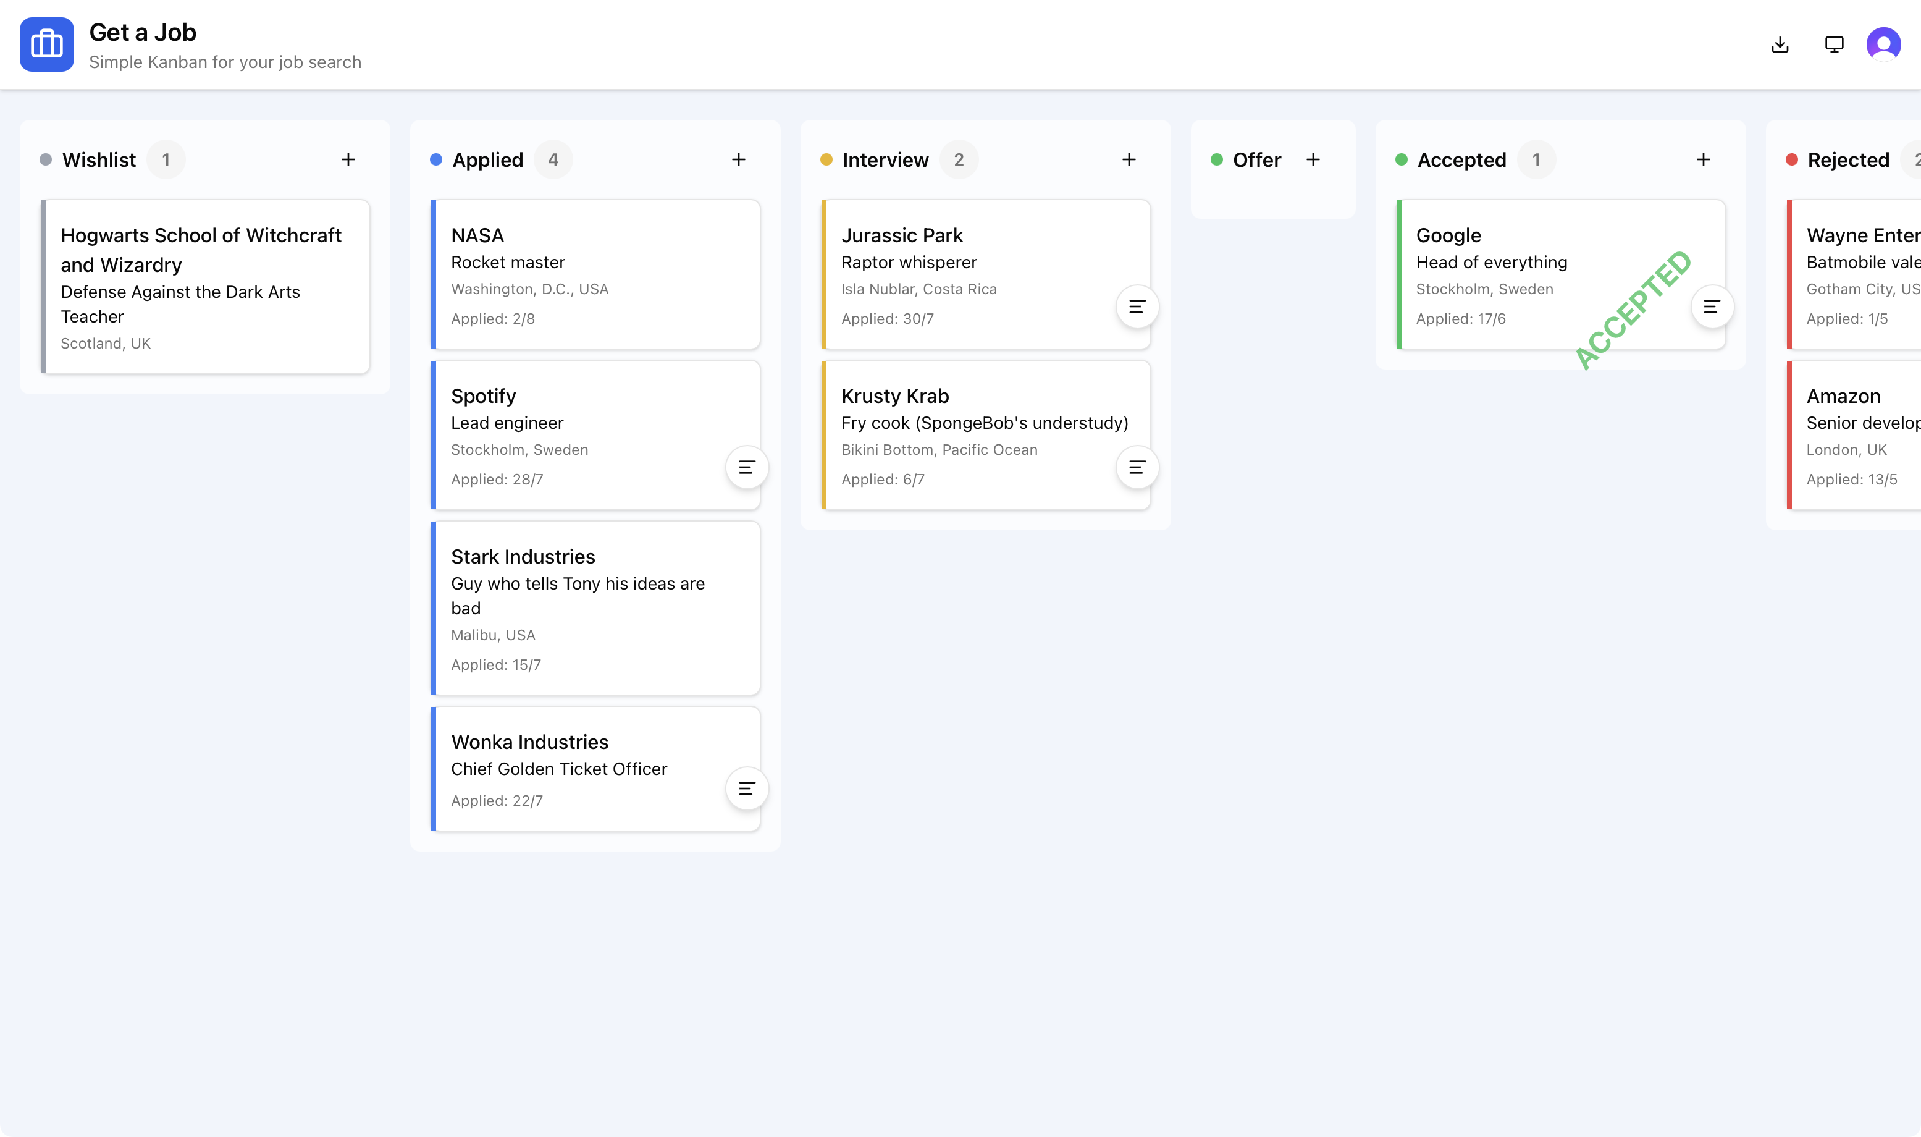Open notes icon on Spotify card
This screenshot has height=1137, width=1921.
tap(747, 467)
